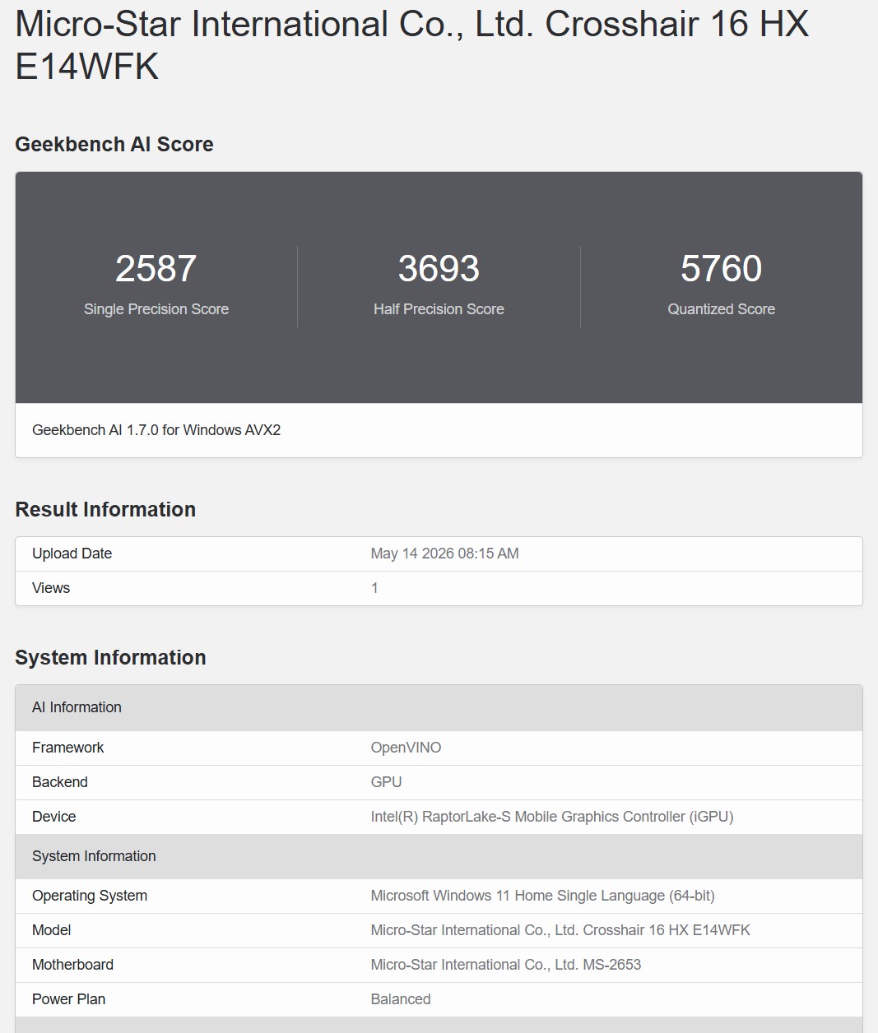Click the Single Precision Score label
Image resolution: width=878 pixels, height=1033 pixels.
156,309
